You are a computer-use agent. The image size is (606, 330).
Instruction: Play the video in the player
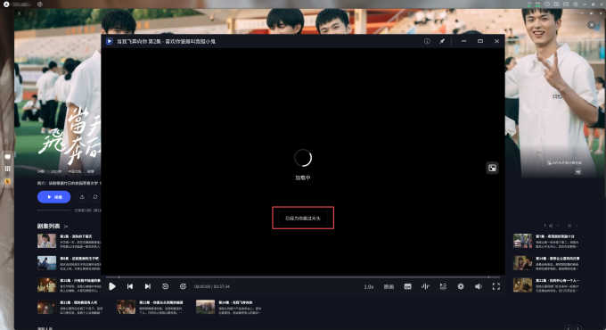click(x=112, y=286)
